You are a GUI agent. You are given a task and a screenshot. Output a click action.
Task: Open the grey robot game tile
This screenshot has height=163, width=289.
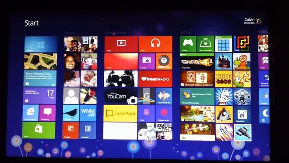(x=242, y=96)
